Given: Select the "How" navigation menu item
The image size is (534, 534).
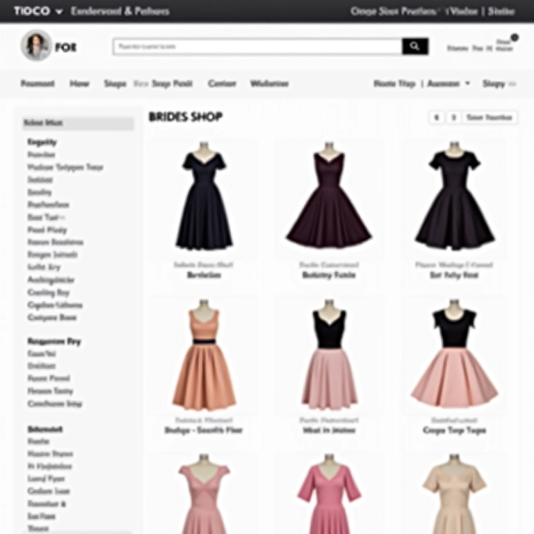Looking at the screenshot, I should 79,83.
